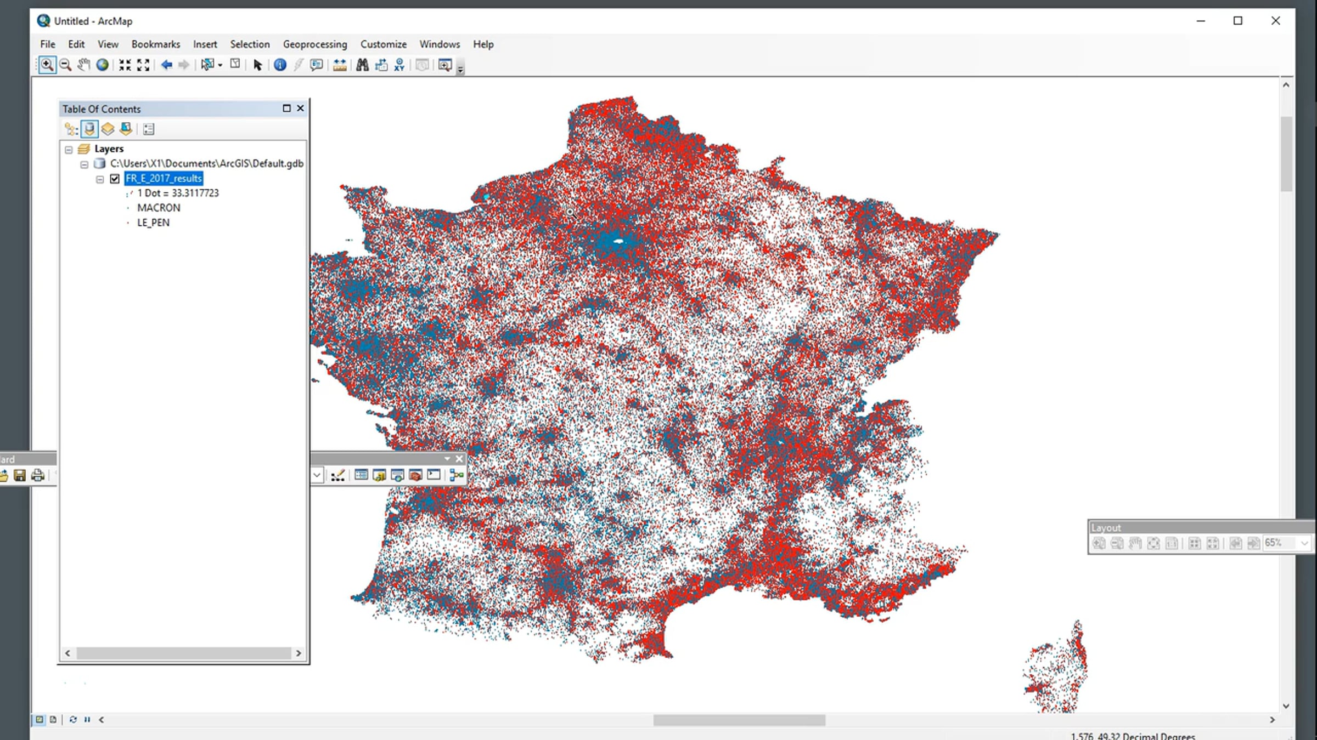Open the Bookmarks menu

pyautogui.click(x=156, y=44)
